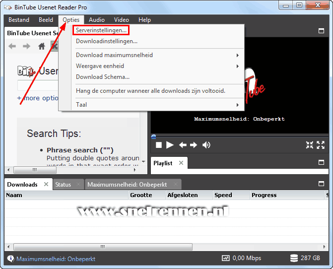Skip to previous item in player
333x269 pixels.
point(183,145)
